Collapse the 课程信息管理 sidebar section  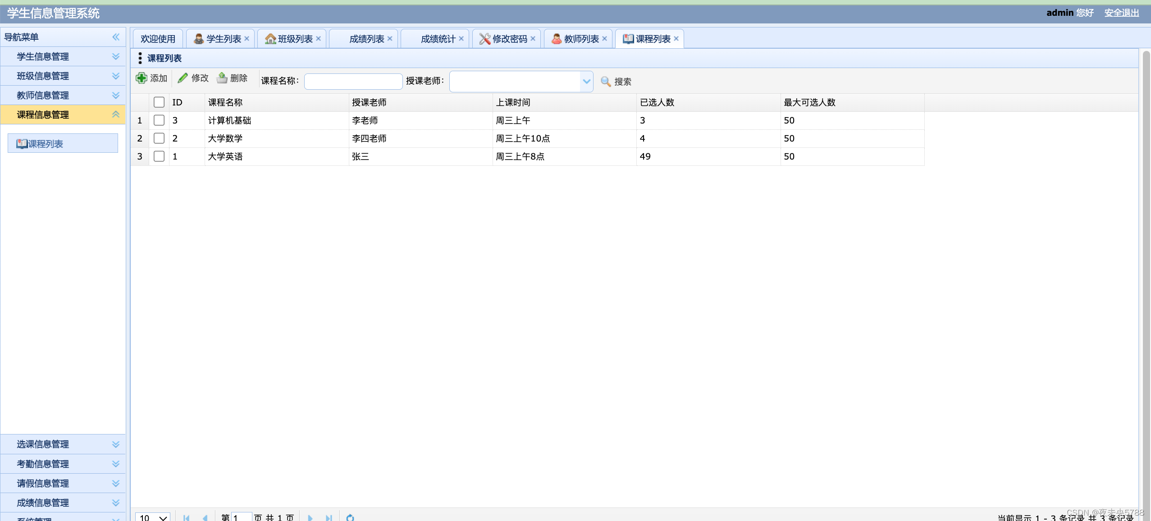coord(116,114)
